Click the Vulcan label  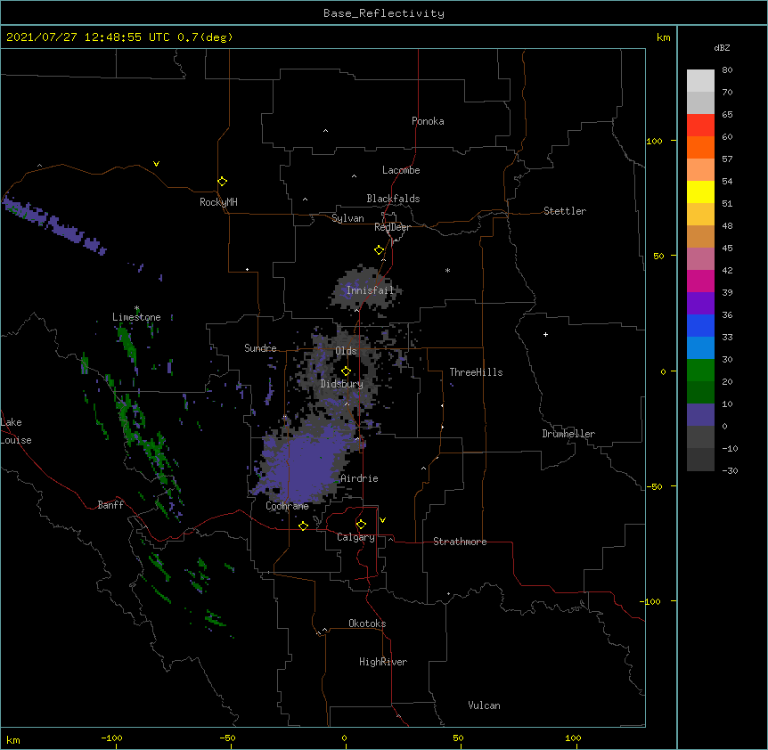coord(484,705)
